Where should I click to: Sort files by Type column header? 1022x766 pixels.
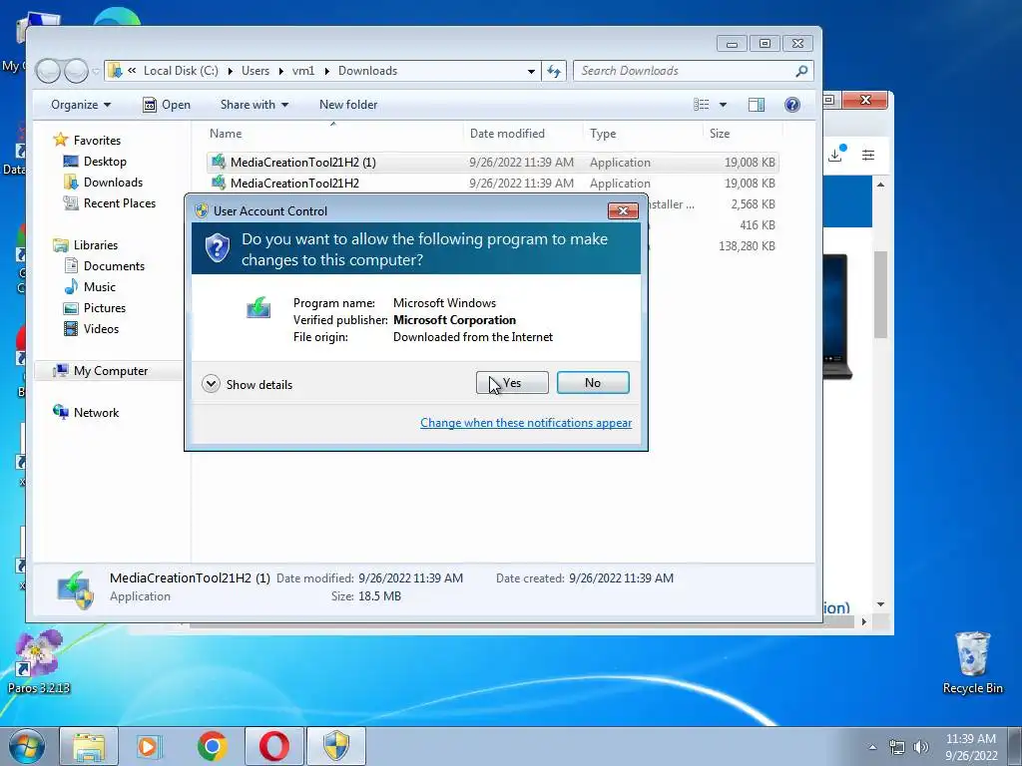click(603, 134)
